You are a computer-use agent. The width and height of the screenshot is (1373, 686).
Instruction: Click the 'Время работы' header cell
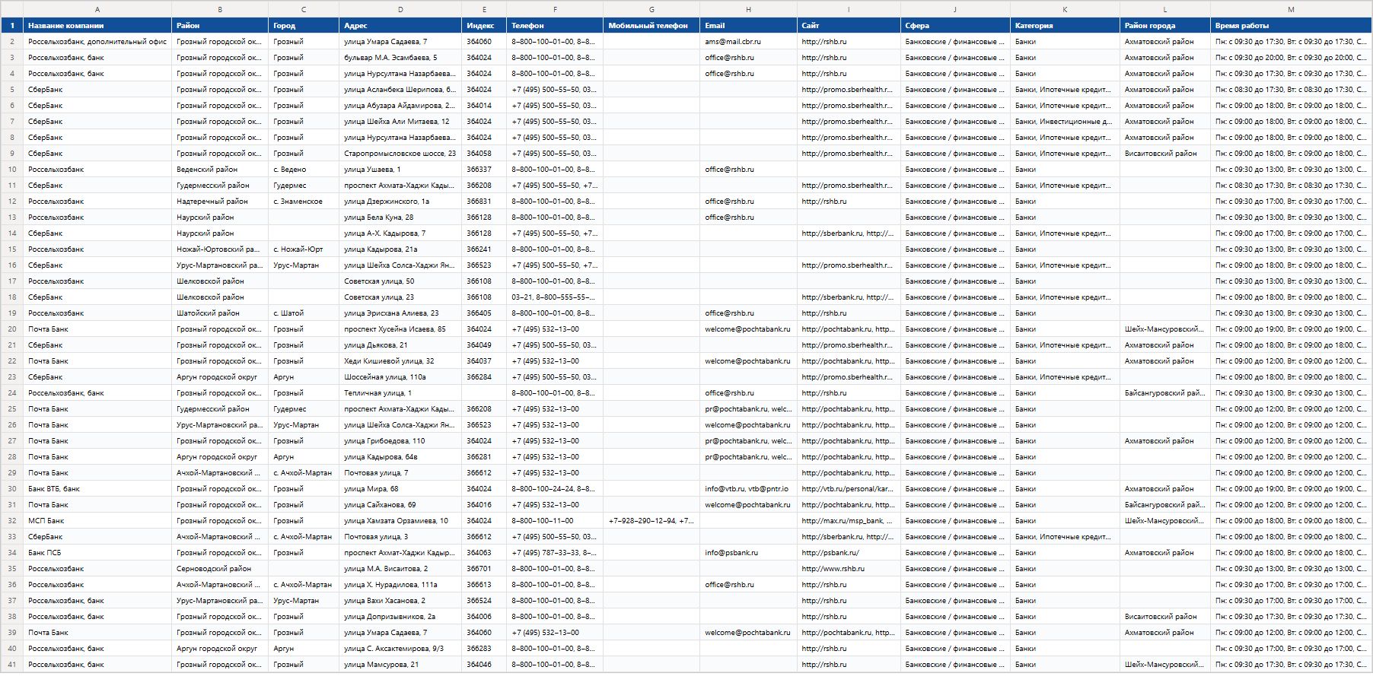[x=1291, y=25]
